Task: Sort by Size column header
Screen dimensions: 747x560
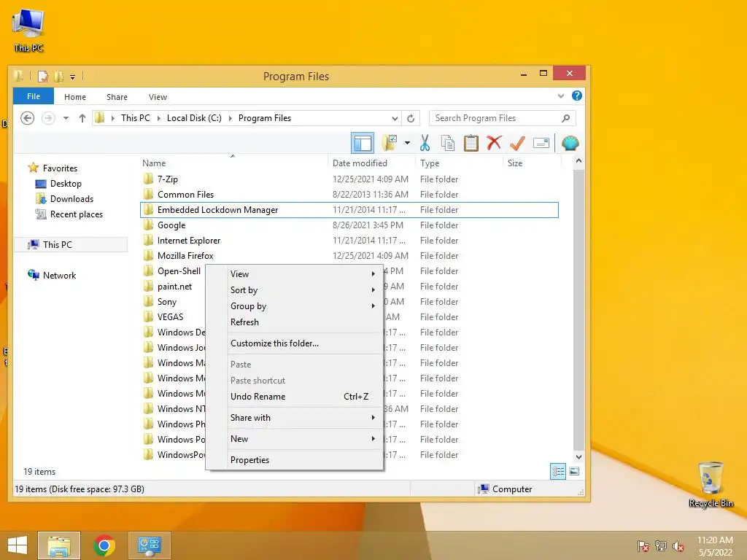Action: [532, 163]
